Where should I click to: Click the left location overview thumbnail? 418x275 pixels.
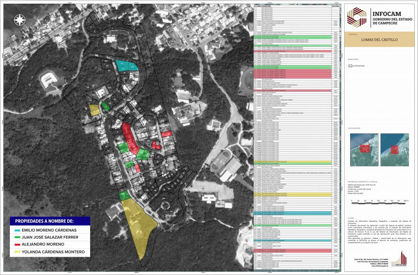point(364,149)
